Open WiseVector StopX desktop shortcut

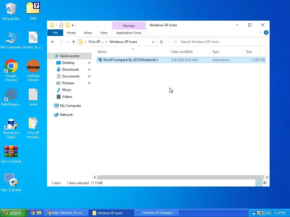[11, 129]
